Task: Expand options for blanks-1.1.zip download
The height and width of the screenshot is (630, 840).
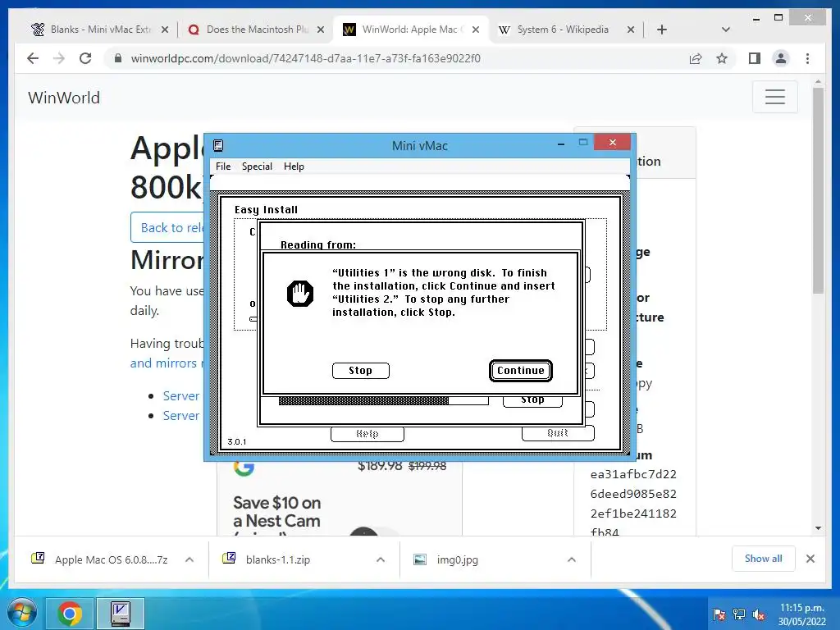Action: tap(381, 559)
